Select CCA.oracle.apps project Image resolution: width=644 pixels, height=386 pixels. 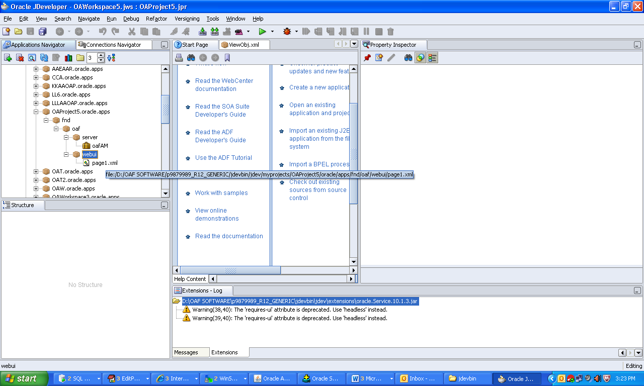72,77
